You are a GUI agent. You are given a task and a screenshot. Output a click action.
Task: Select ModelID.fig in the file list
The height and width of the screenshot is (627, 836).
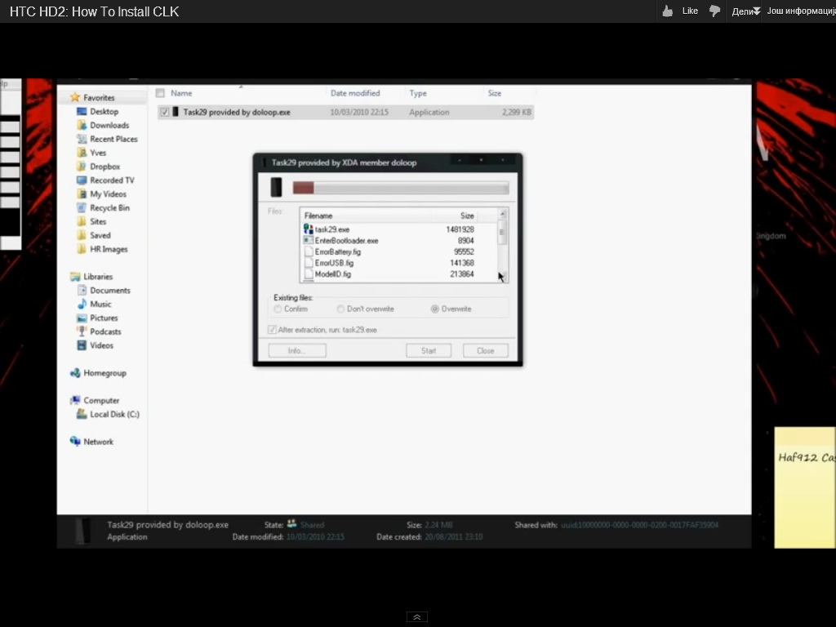click(333, 274)
